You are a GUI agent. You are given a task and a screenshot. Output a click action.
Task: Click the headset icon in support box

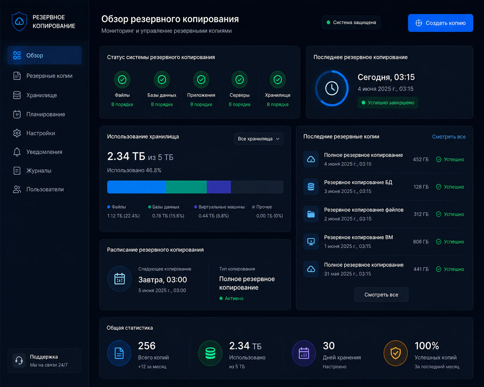click(19, 361)
